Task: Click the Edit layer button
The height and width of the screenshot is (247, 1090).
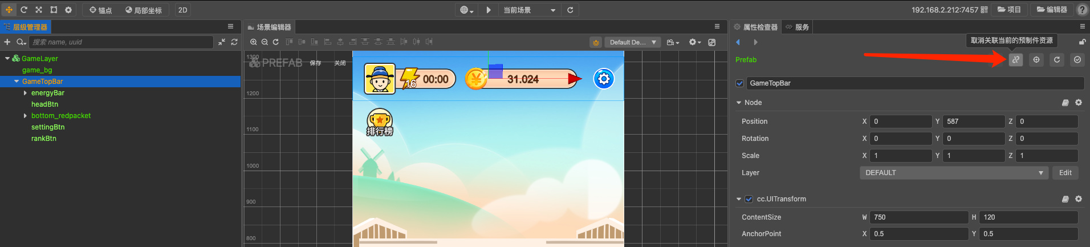Action: tap(1065, 173)
